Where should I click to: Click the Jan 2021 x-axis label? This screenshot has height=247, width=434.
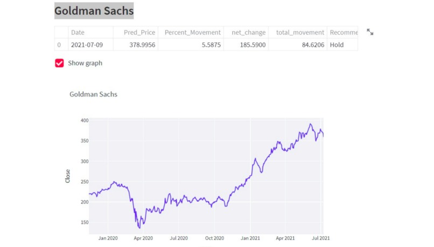[x=250, y=238]
